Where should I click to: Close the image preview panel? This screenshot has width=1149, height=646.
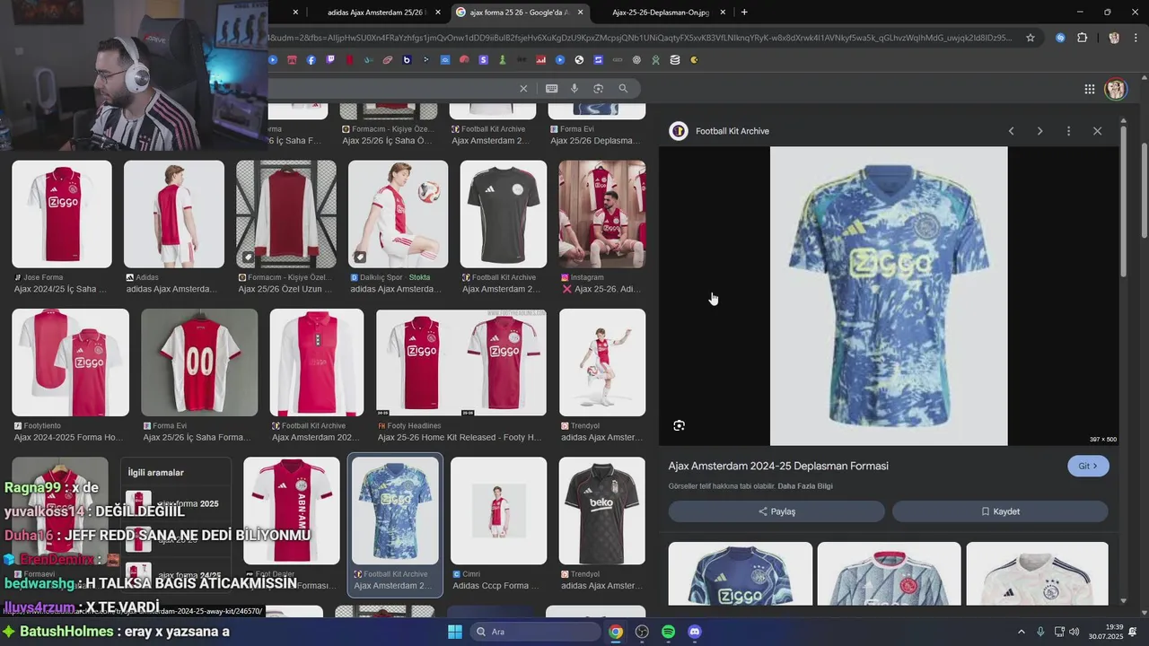[1097, 131]
